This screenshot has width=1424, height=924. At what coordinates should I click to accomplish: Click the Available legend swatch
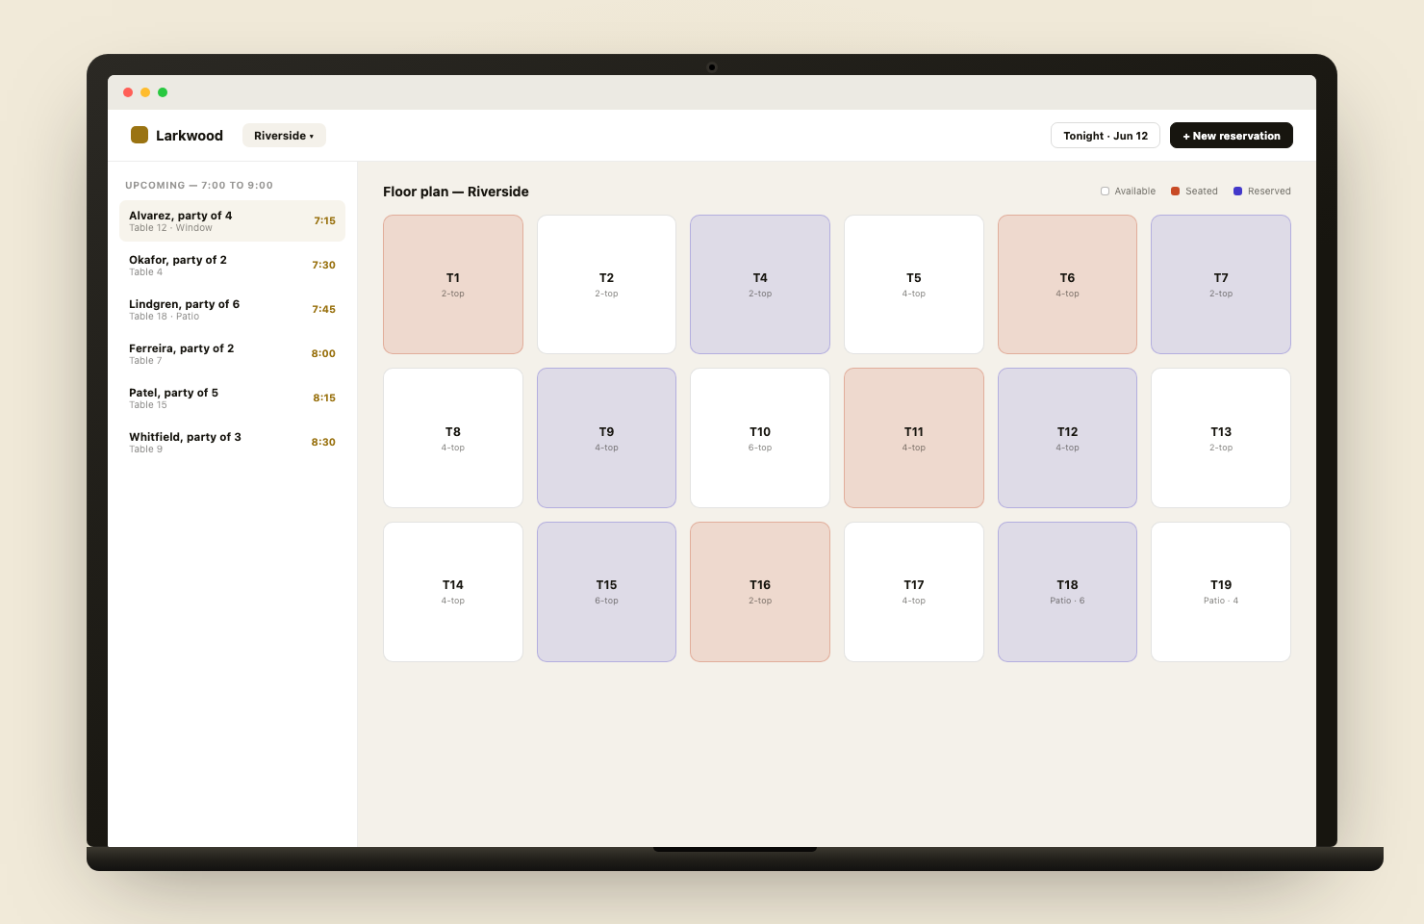point(1106,192)
